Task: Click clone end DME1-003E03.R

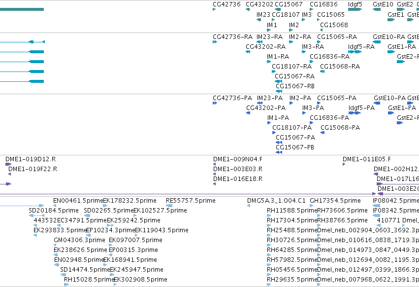Action: 237,170
